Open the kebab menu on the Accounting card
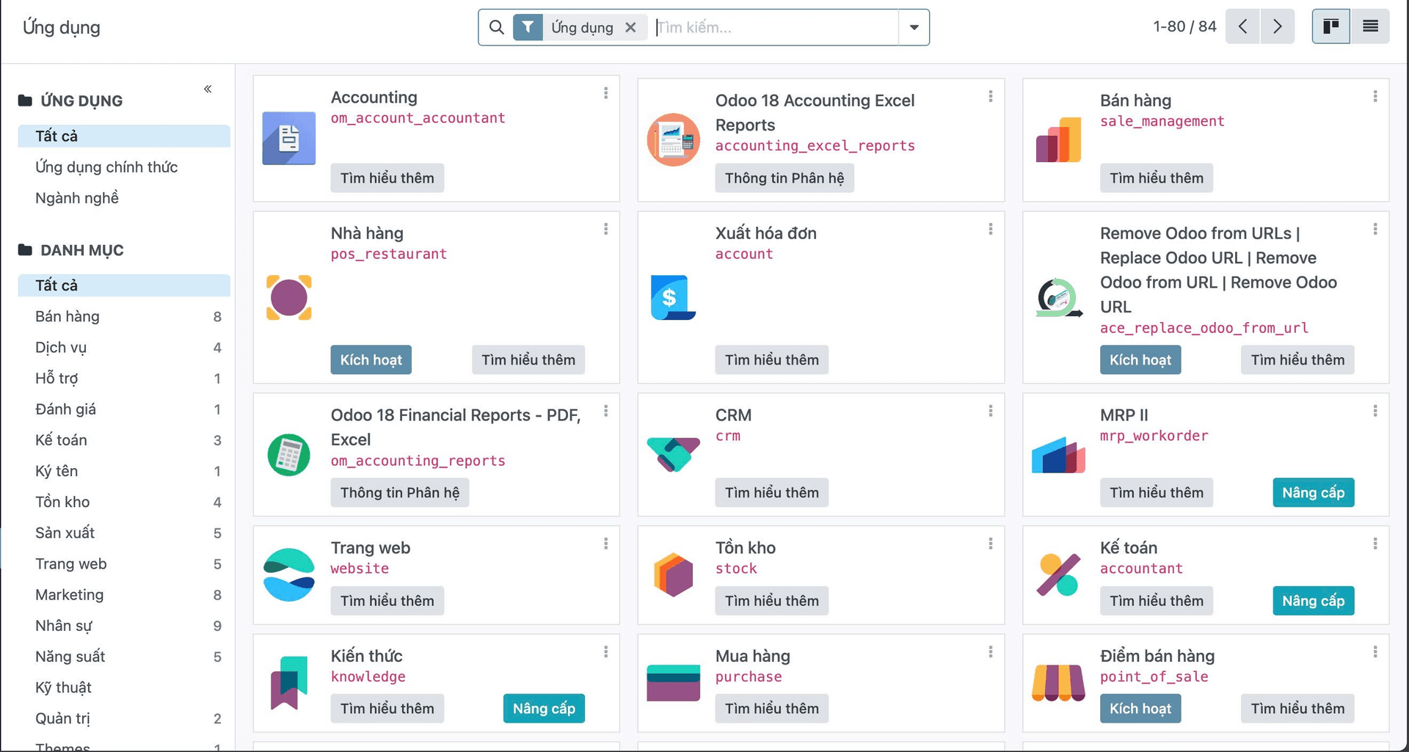The height and width of the screenshot is (752, 1409). [x=605, y=93]
